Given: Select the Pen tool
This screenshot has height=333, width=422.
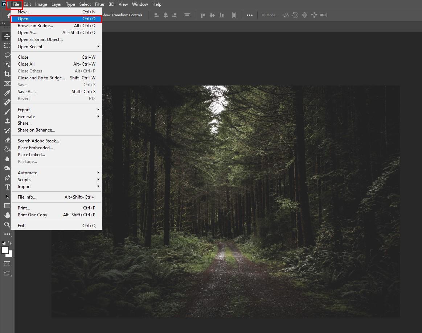Looking at the screenshot, I should pyautogui.click(x=7, y=178).
